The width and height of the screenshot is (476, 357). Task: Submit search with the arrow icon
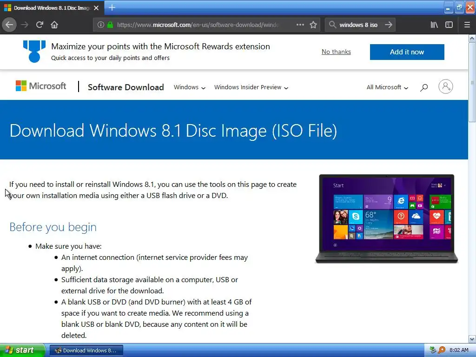click(388, 25)
